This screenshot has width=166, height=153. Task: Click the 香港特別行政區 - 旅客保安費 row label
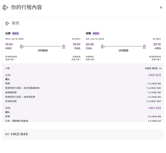[x=20, y=97]
